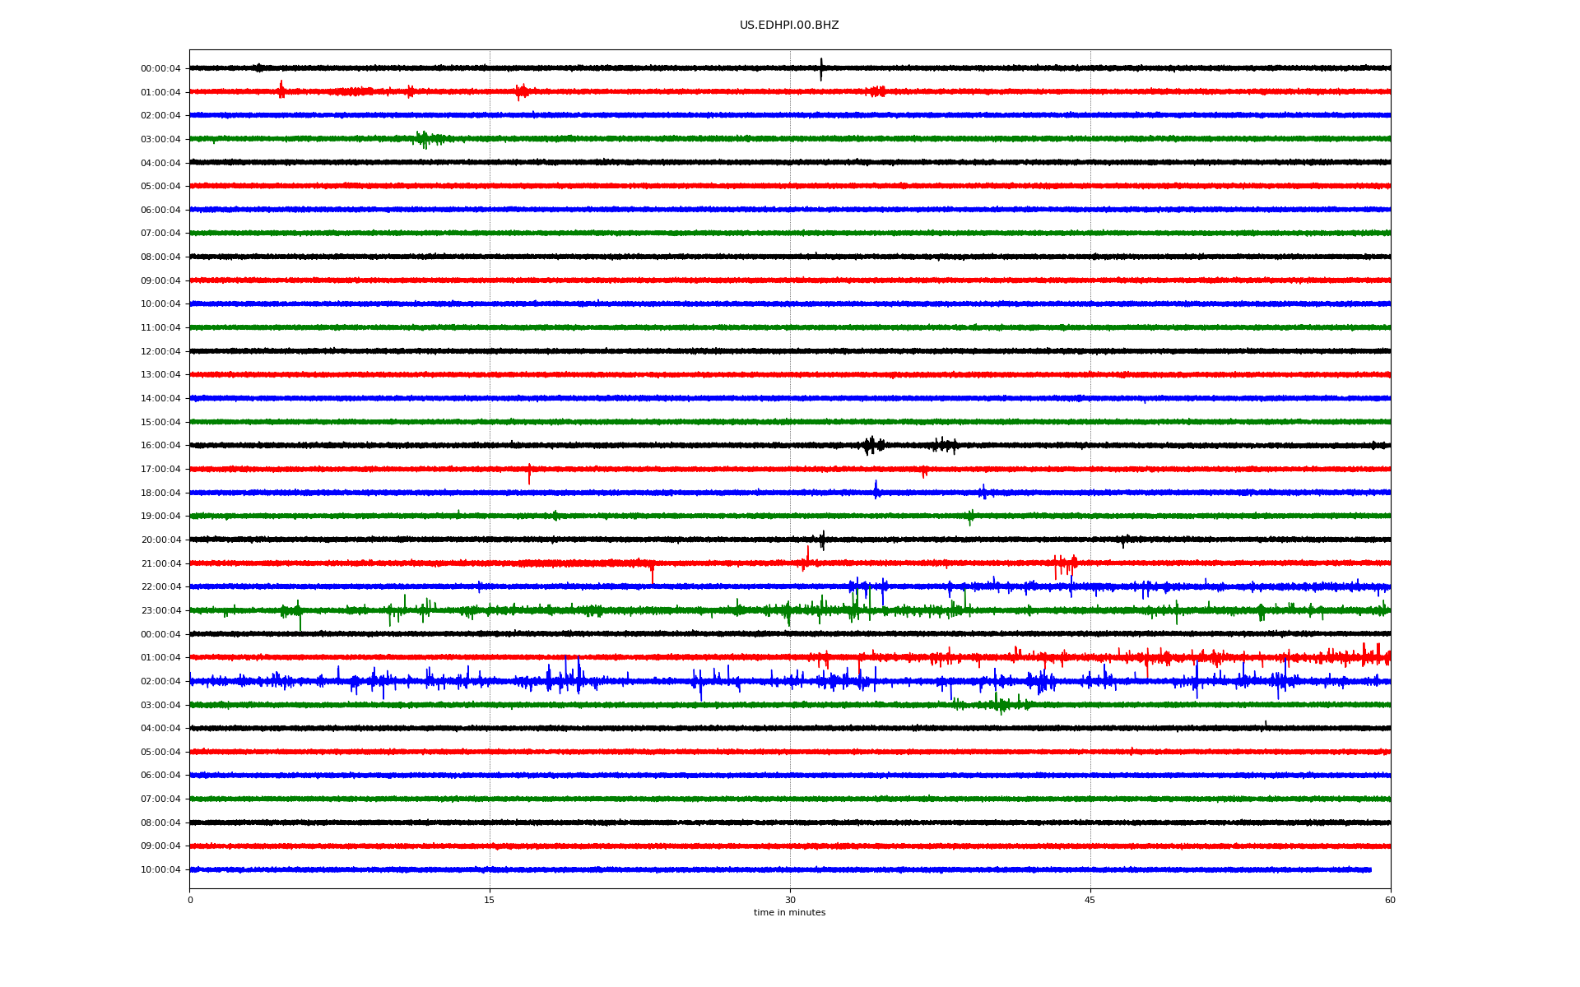Viewport: 1580px width, 987px height.
Task: Click the 30 tick on the x-axis
Action: [790, 900]
